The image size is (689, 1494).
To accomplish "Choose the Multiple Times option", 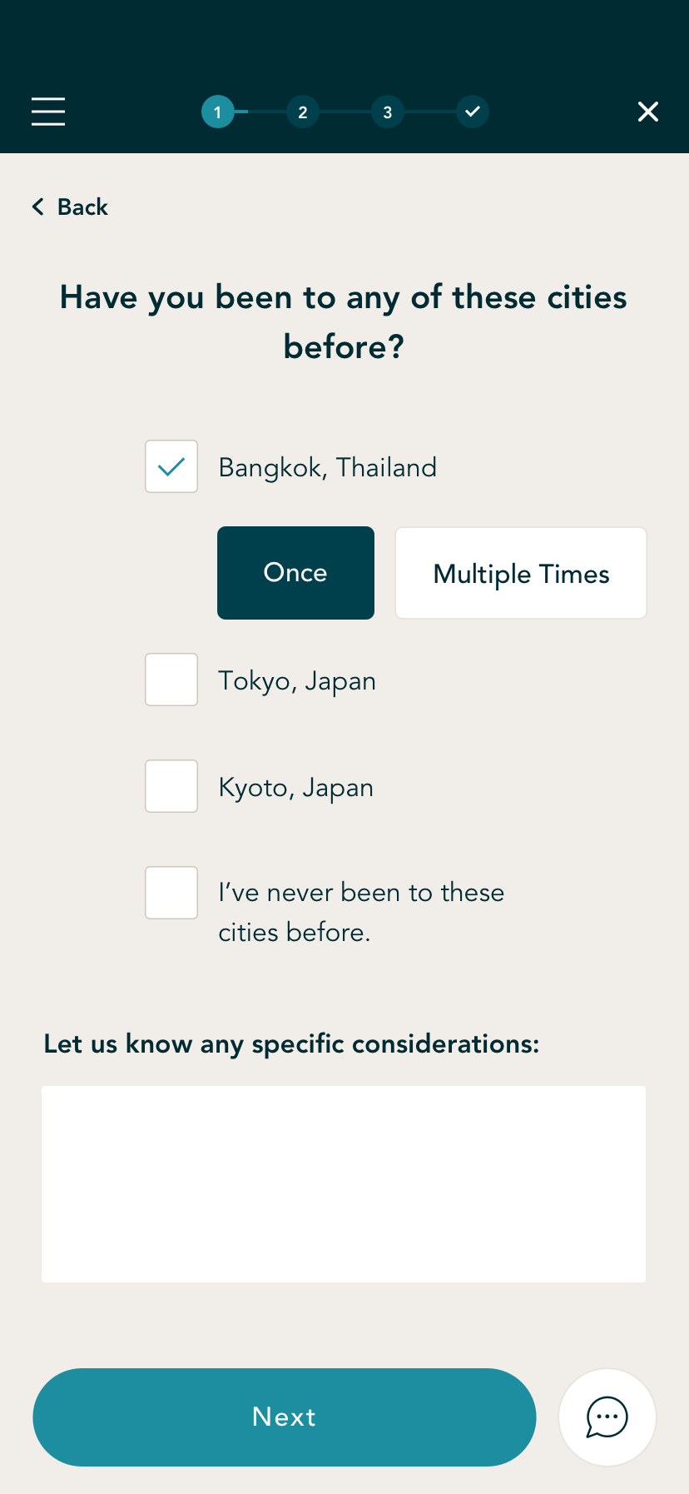I will click(x=521, y=573).
